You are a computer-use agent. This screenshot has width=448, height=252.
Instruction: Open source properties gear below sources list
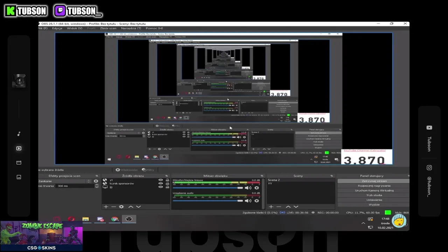coord(121,207)
